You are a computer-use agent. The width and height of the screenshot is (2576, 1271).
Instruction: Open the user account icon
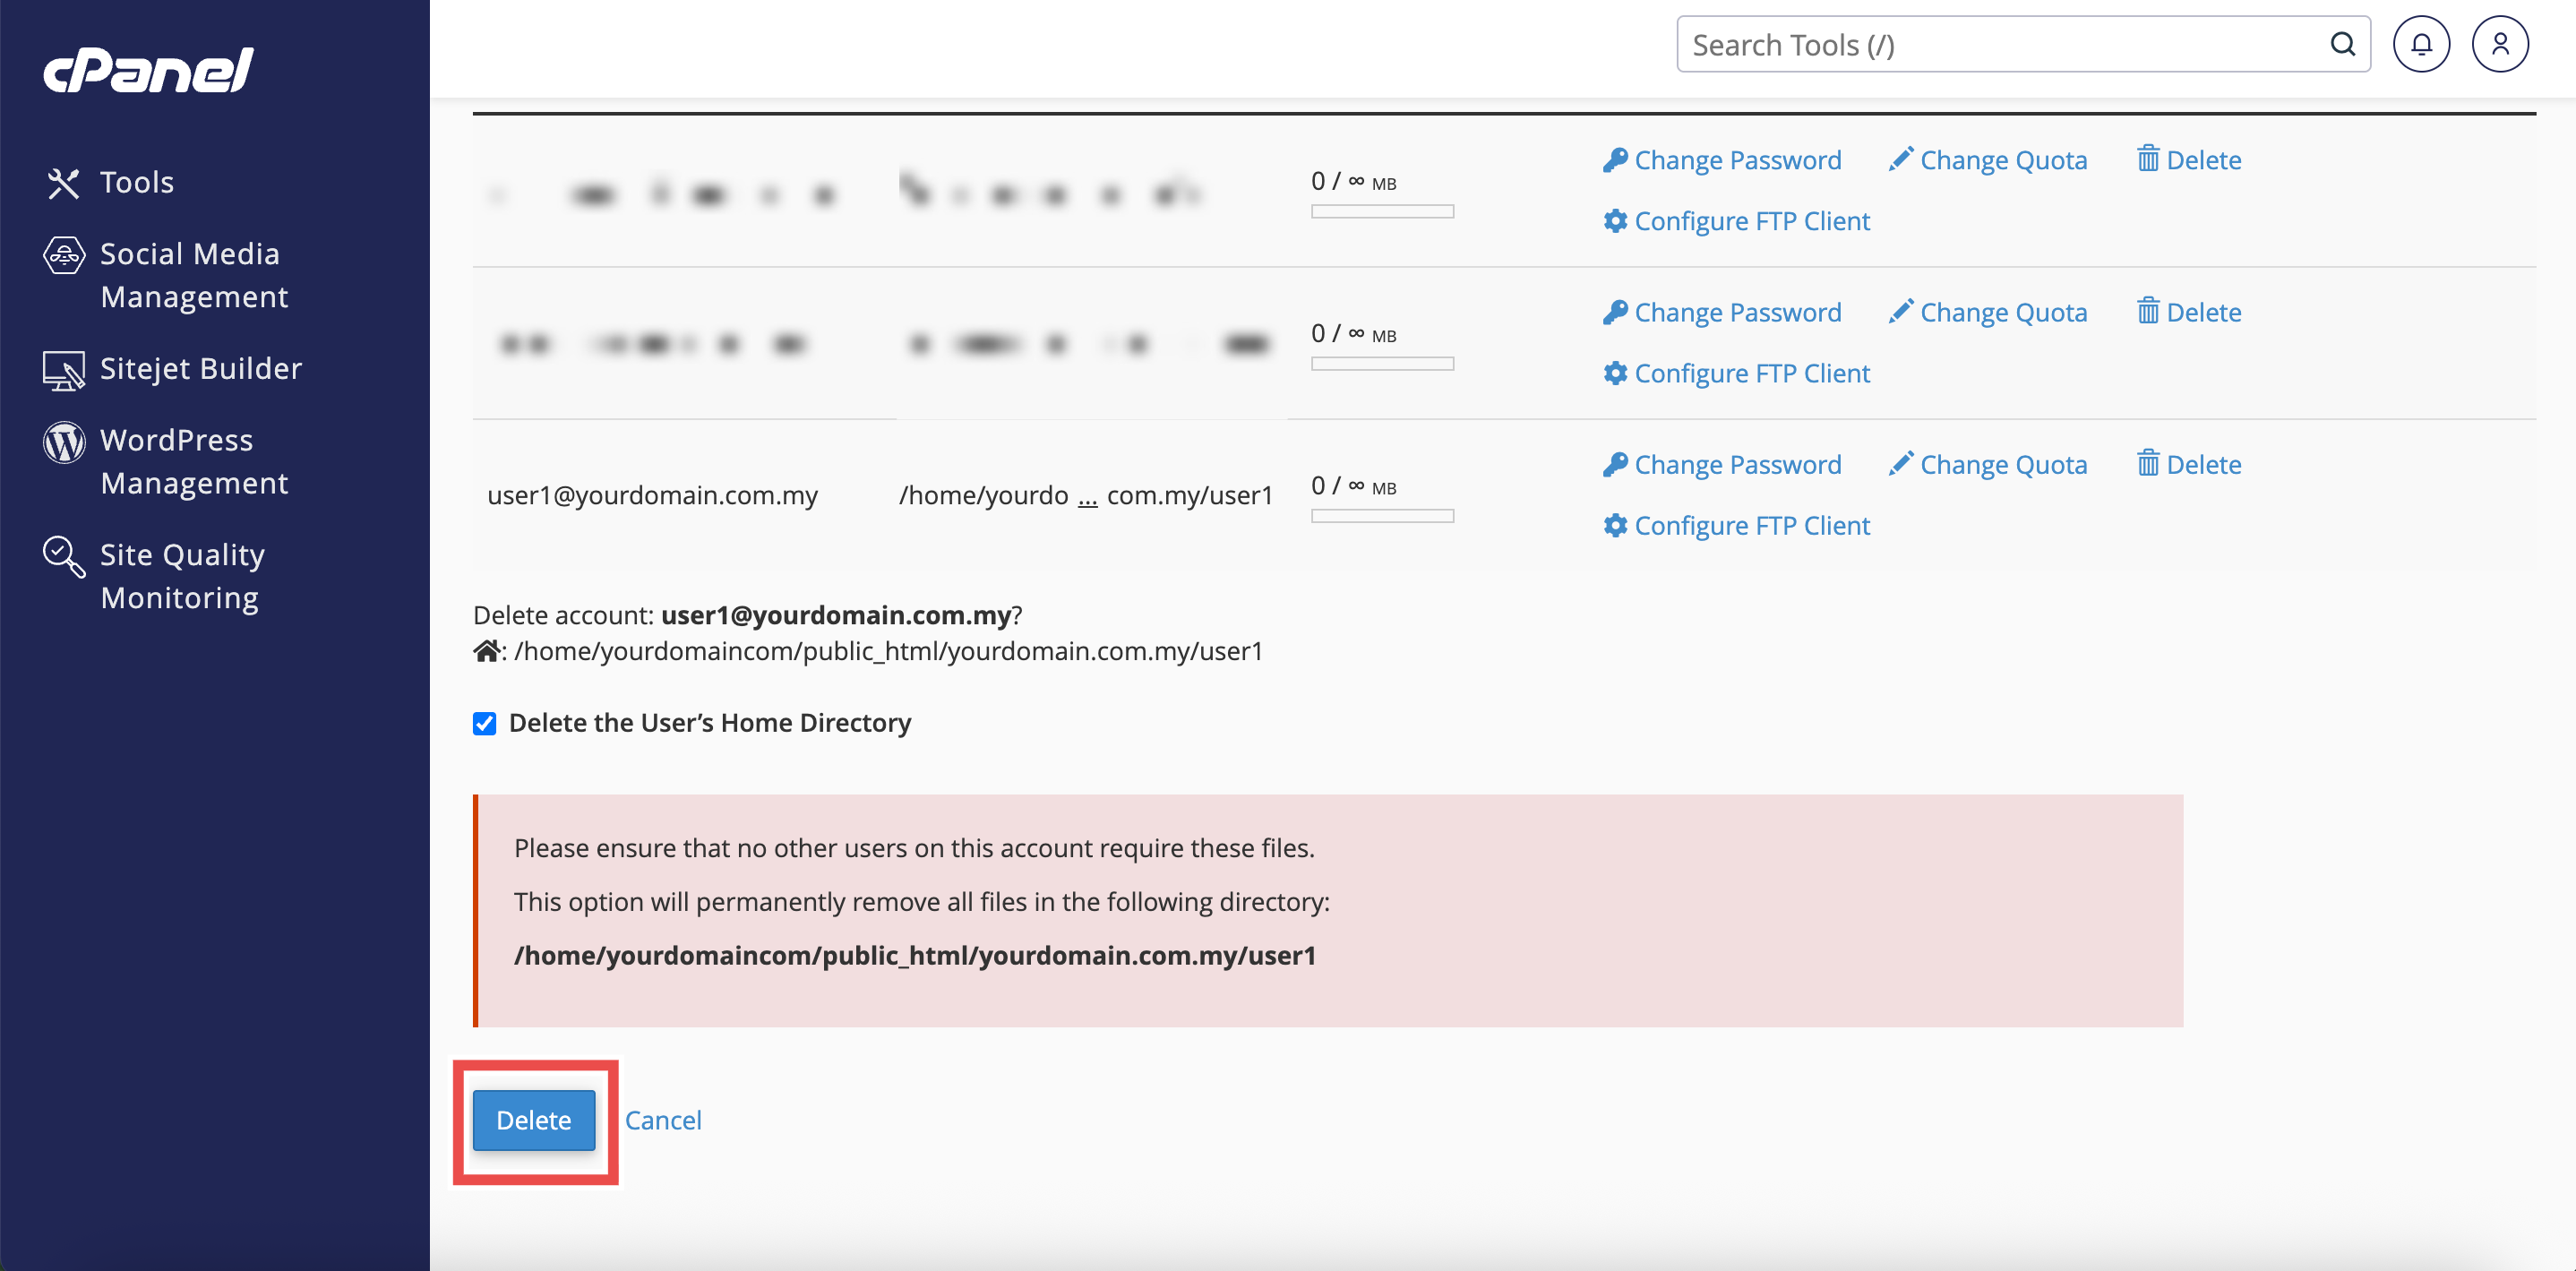(x=2500, y=44)
